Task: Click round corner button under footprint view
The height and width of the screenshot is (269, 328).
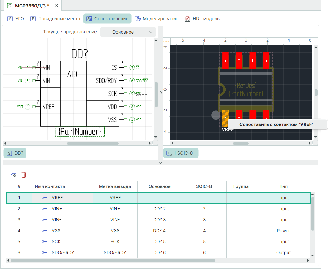Action: pyautogui.click(x=315, y=143)
